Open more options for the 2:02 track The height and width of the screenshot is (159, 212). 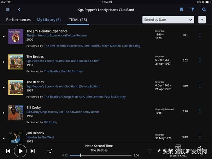coord(200,60)
